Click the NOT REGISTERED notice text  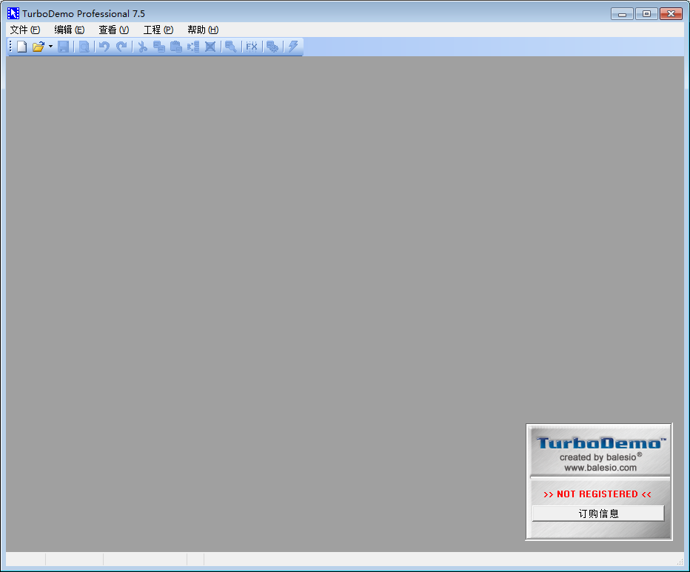coord(597,494)
